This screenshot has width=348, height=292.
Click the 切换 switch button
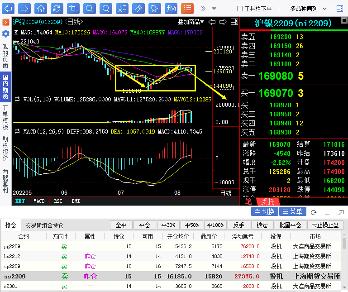(x=264, y=212)
